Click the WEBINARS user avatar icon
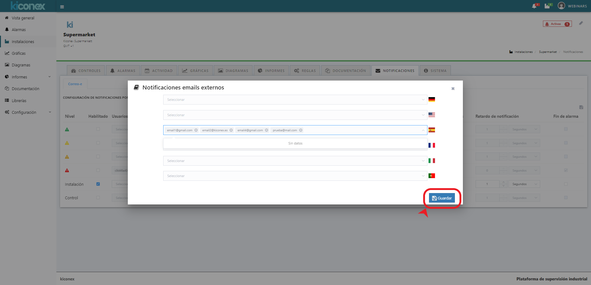This screenshot has height=285, width=591. 561,6
